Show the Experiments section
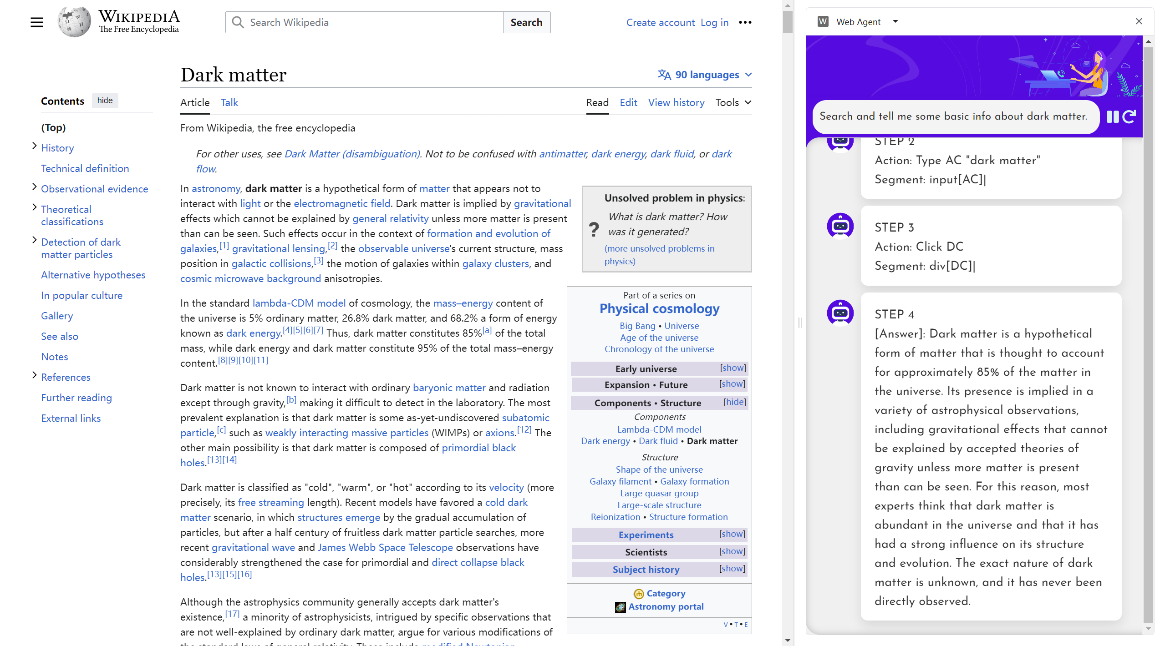This screenshot has width=1165, height=646. pyautogui.click(x=732, y=534)
